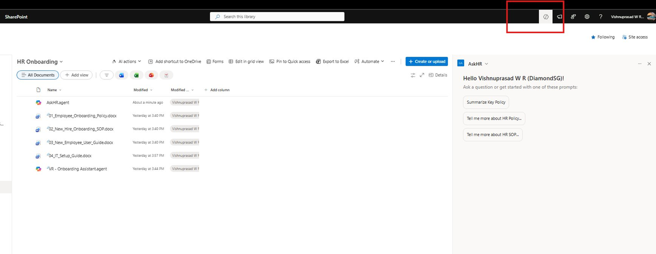The width and height of the screenshot is (656, 254).
Task: Click the Create or upload button
Action: click(426, 62)
